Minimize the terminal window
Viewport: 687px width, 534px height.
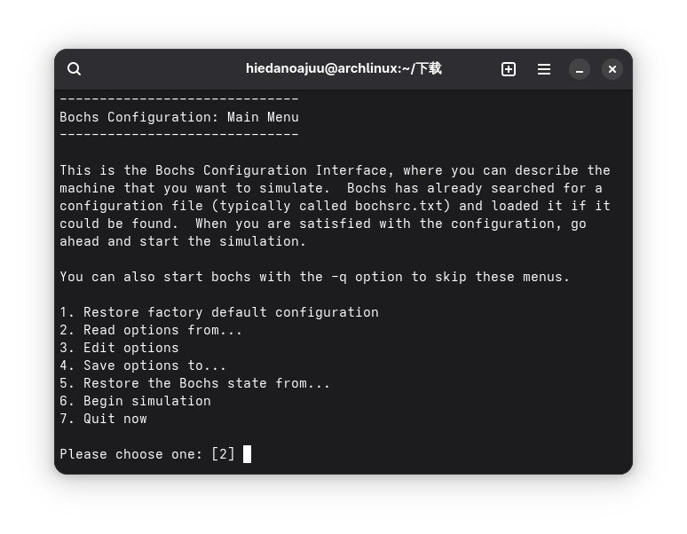(580, 69)
